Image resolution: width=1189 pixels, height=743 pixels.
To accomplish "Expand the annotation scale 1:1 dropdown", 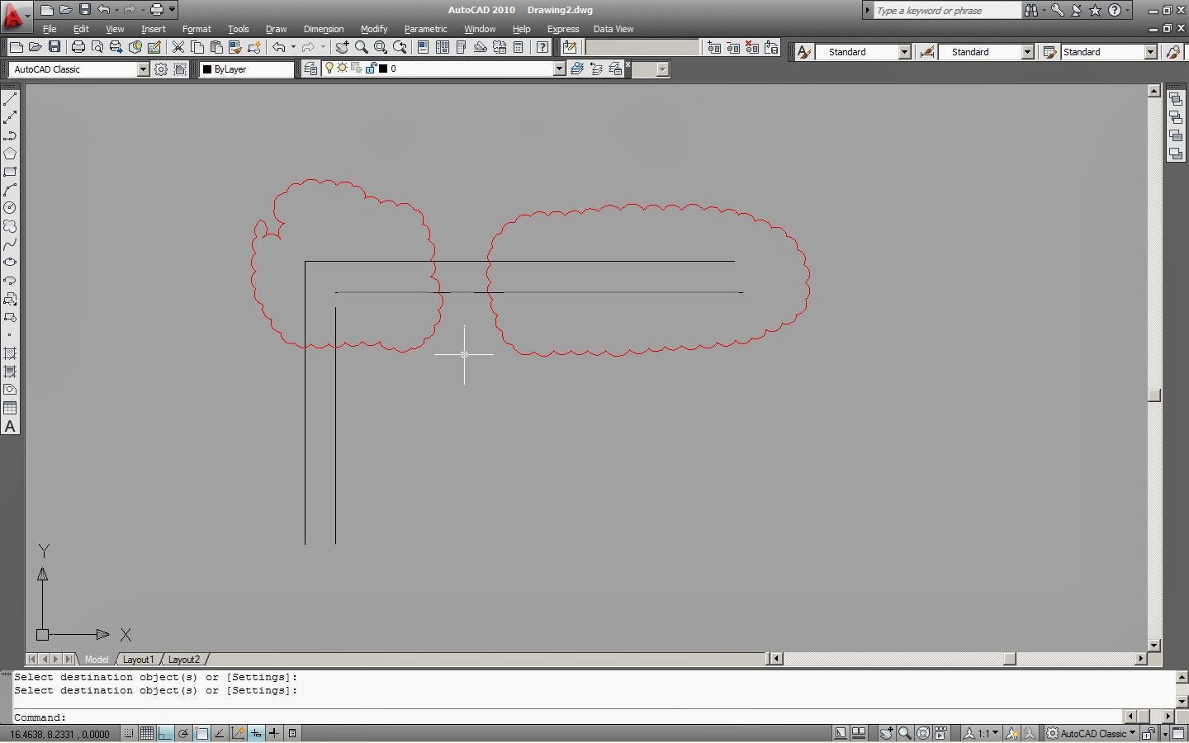I will point(994,733).
